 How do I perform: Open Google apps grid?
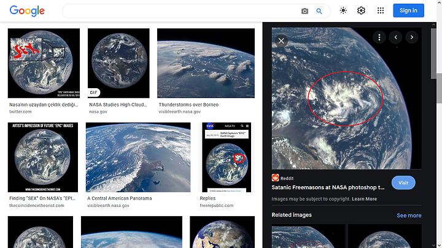click(x=381, y=10)
